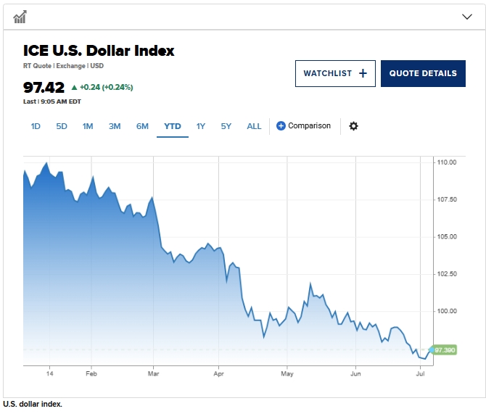Click the ICE U.S. Dollar Index title

tap(99, 51)
